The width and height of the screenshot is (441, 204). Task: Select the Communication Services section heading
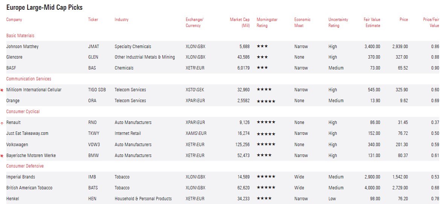(x=29, y=79)
